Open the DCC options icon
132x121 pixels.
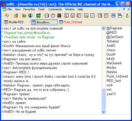[79, 15]
